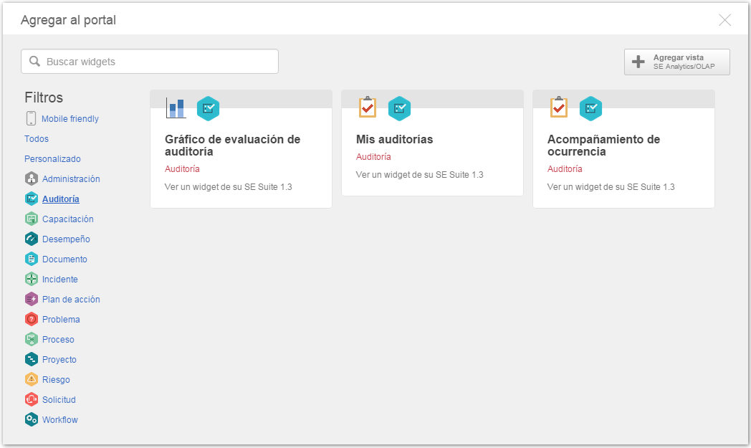The image size is (751, 448).
Task: Click the Solicitud headset icon
Action: pyautogui.click(x=32, y=399)
